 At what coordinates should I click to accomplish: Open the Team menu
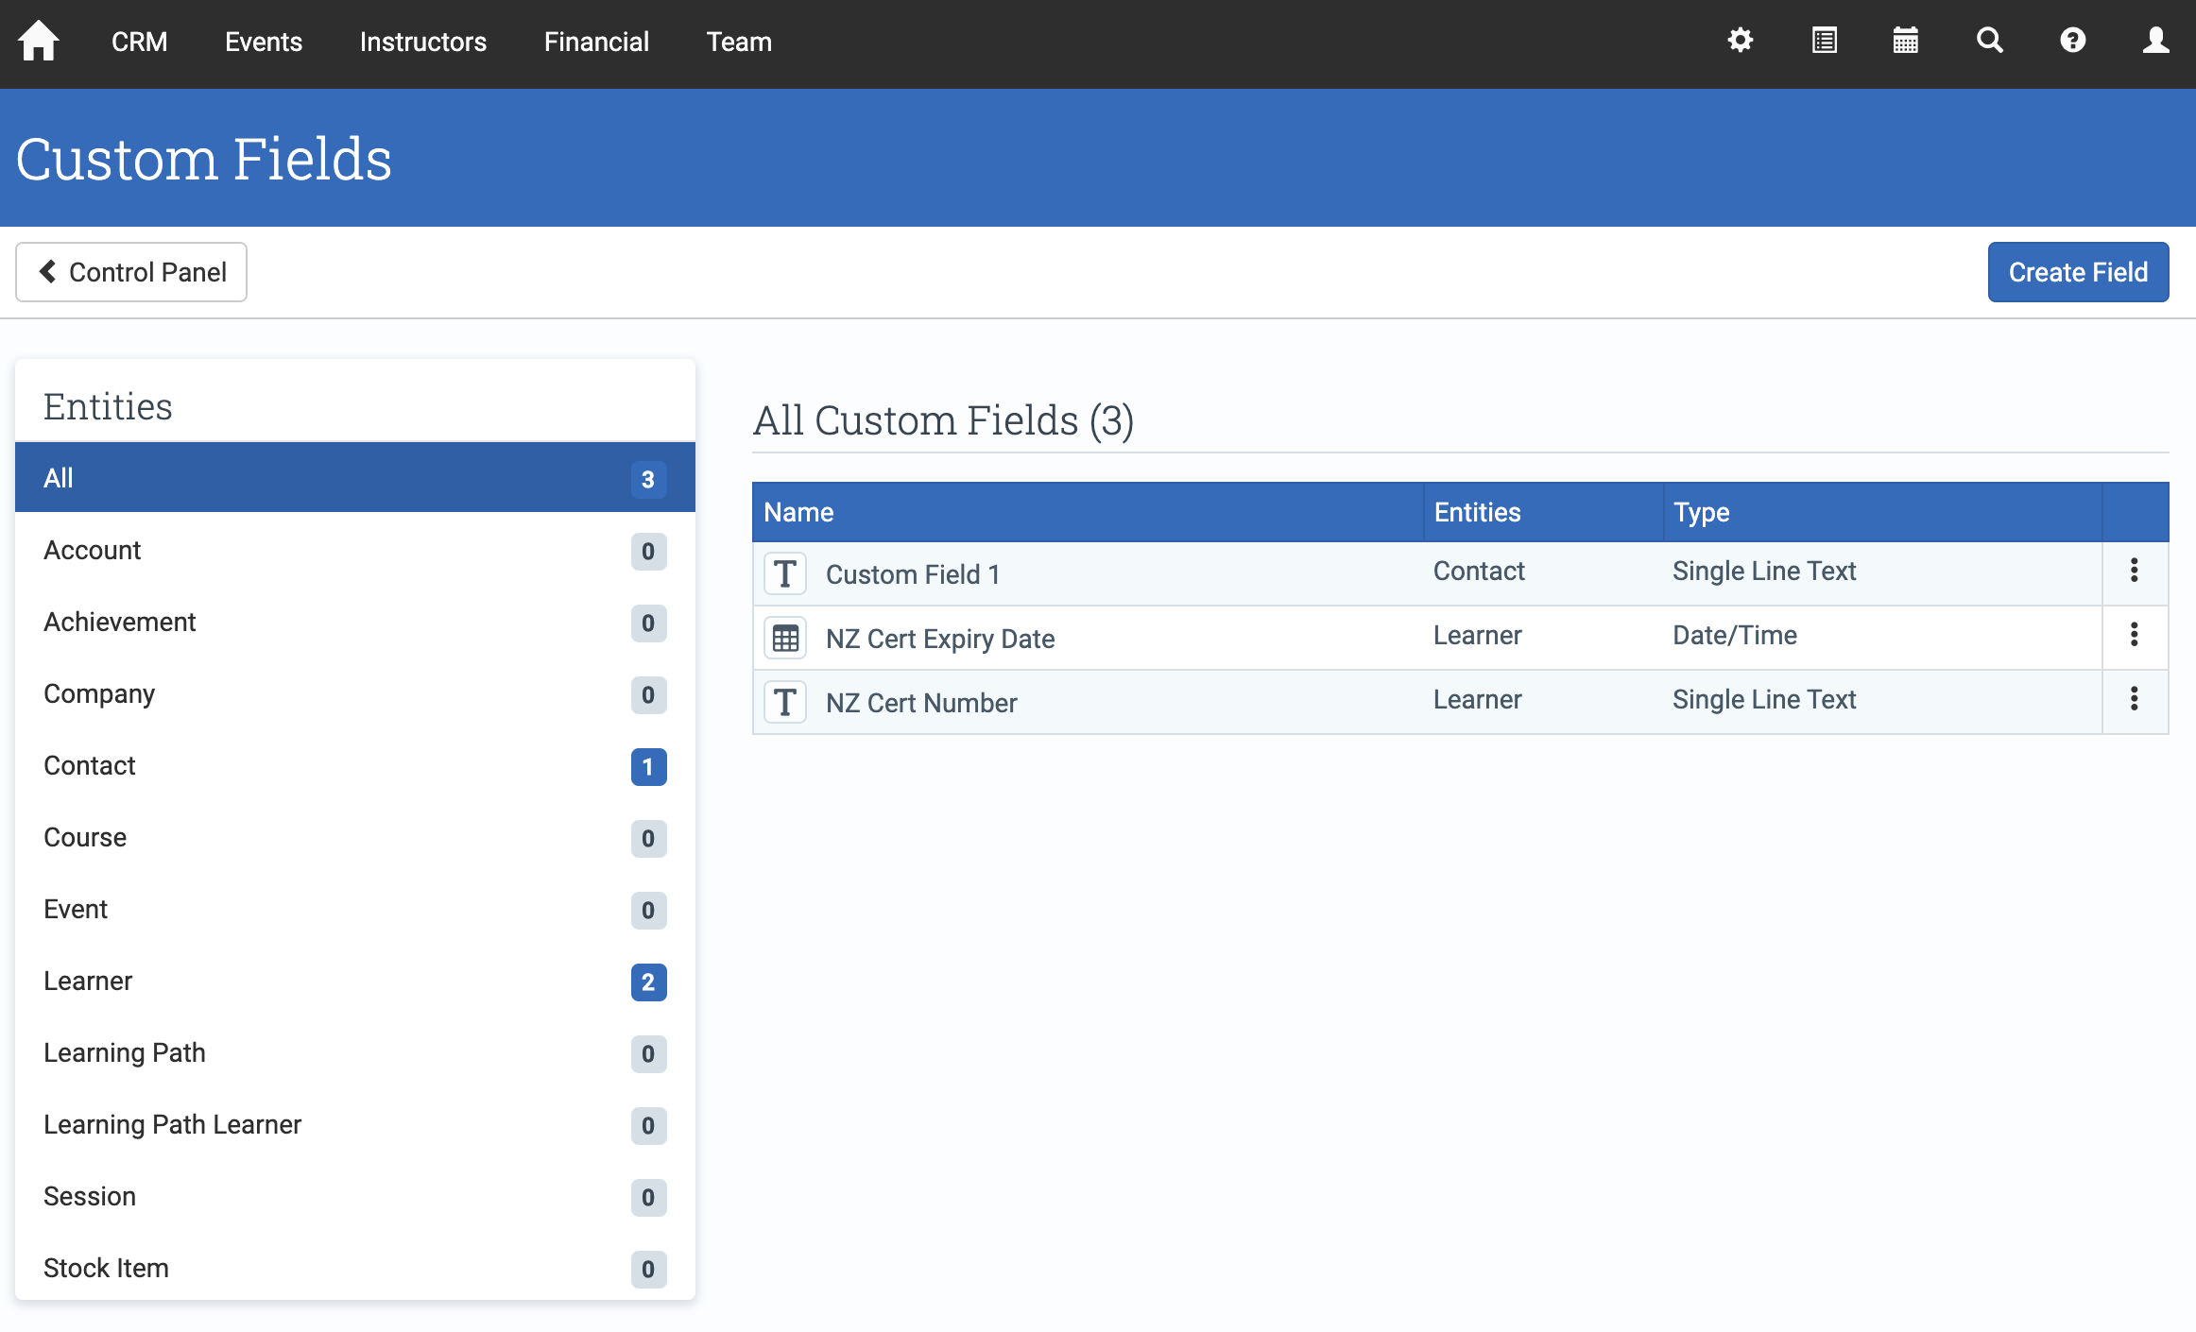click(739, 42)
